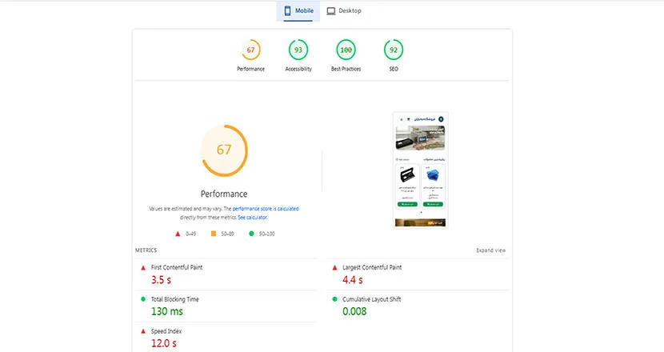The image size is (664, 352).
Task: Open the performance score is calculated link
Action: 266,209
